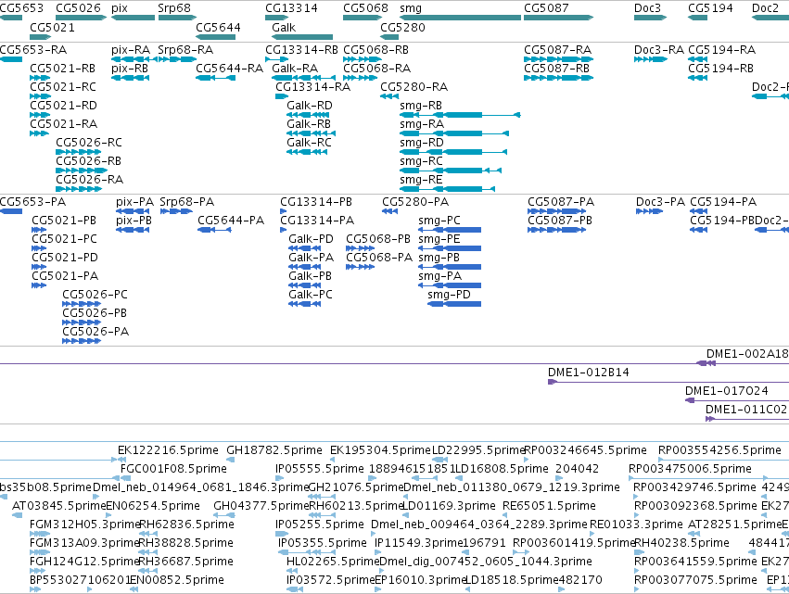Viewport: 789px width, 594px height.
Task: Select the CG5026-RC transcript
Action: tap(79, 152)
